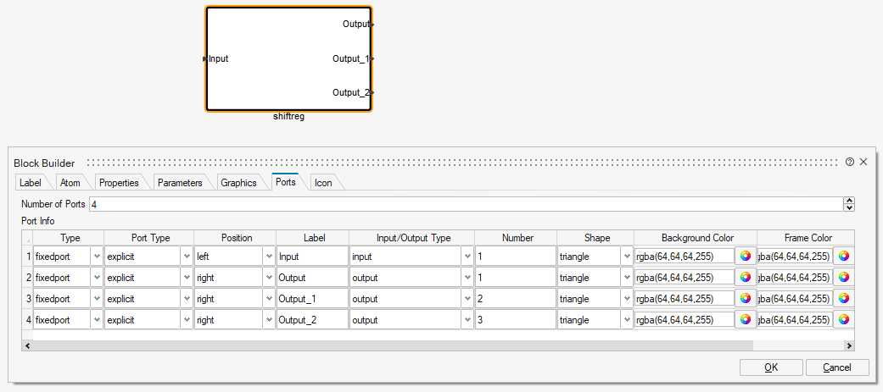Open background color picker for row 3
The width and height of the screenshot is (883, 392).
(745, 299)
